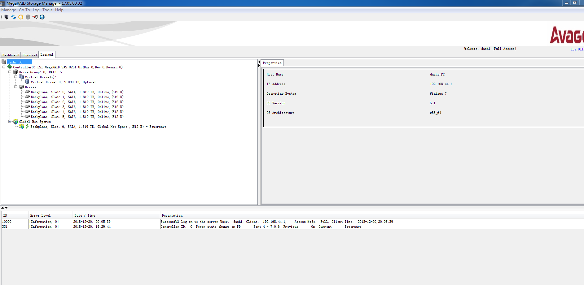Click the right arrow on the pane splitter
The image size is (584, 285).
(259, 66)
